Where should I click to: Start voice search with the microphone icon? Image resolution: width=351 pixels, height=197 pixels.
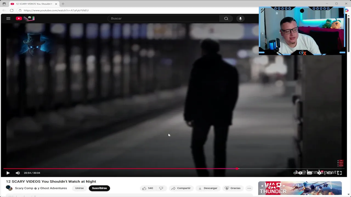(x=240, y=18)
